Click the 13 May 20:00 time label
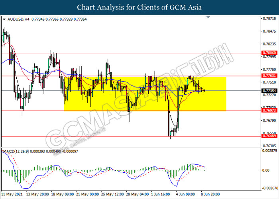This screenshot has height=199, width=279. tap(37, 194)
